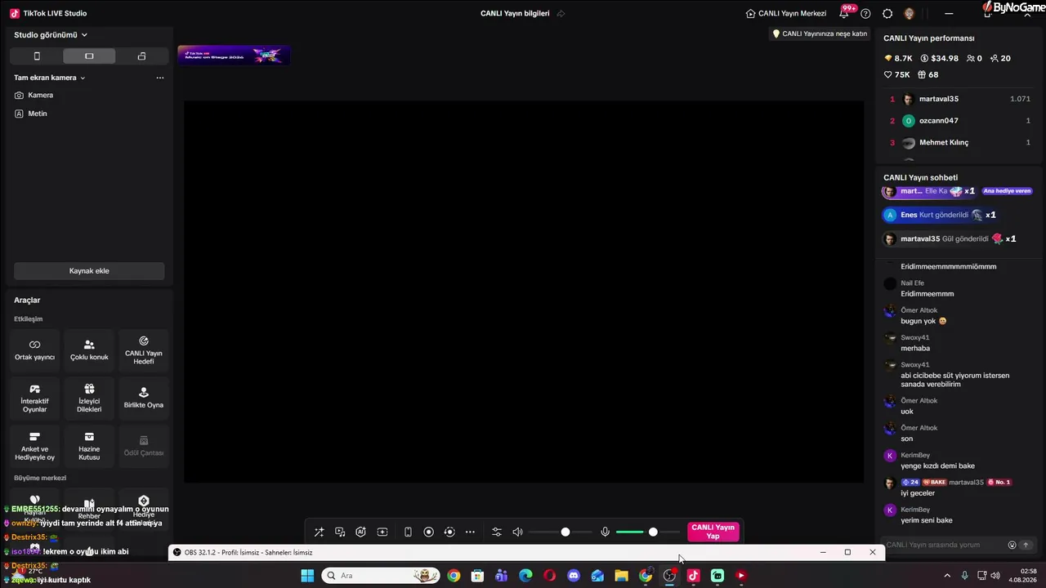Image resolution: width=1046 pixels, height=588 pixels.
Task: Expand the Studio görünümü dropdown
Action: pyautogui.click(x=51, y=35)
